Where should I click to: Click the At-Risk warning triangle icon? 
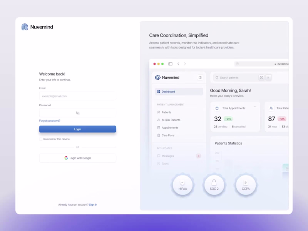[159, 120]
